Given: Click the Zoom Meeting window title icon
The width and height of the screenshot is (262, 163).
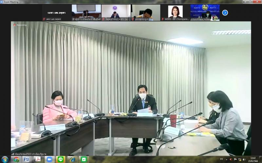Looking at the screenshot, I should click(x=2, y=2).
